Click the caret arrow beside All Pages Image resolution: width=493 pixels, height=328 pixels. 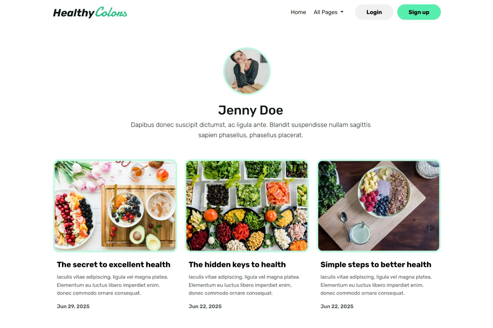(x=342, y=12)
